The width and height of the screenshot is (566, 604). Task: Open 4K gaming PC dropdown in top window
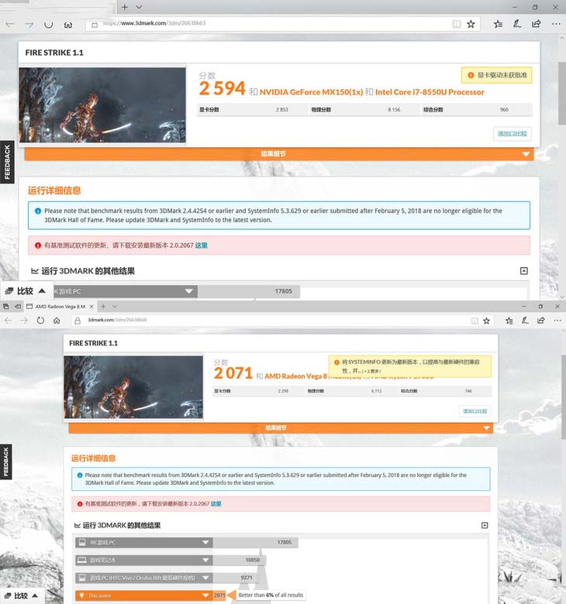(x=188, y=291)
